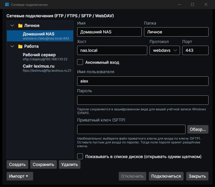Image resolution: width=215 pixels, height=187 pixels.
Task: Click the ftps://leximus@ftp.leximus.ru:21 address text
Action: point(47,71)
